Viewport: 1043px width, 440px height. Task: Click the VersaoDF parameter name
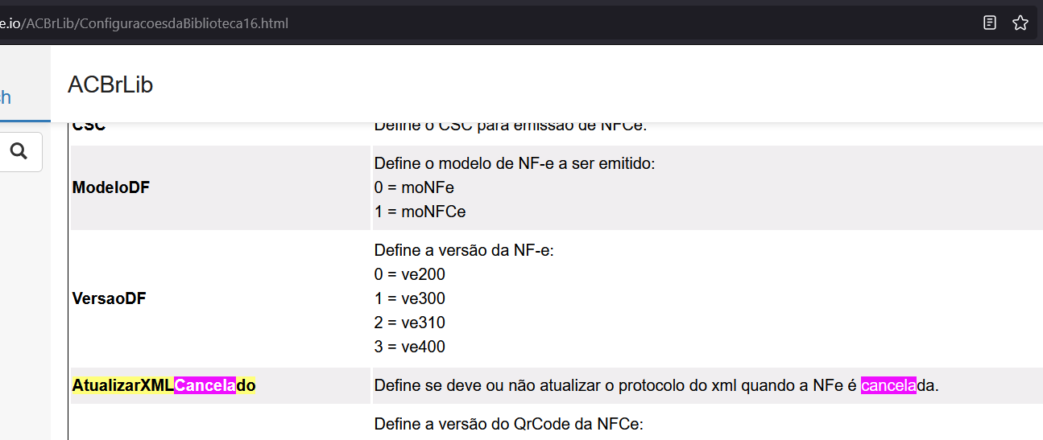110,298
